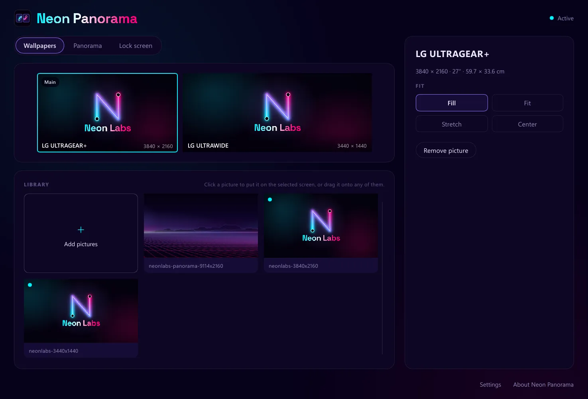The image size is (588, 399).
Task: Choose the Stretch fit option
Action: (452, 124)
